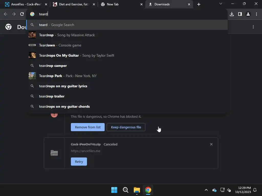Click Remove from list button
262x196 pixels.
[x=88, y=127]
